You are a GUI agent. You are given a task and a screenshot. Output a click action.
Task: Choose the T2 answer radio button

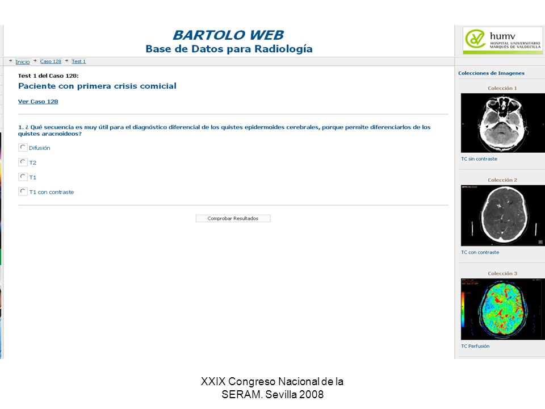tap(23, 162)
